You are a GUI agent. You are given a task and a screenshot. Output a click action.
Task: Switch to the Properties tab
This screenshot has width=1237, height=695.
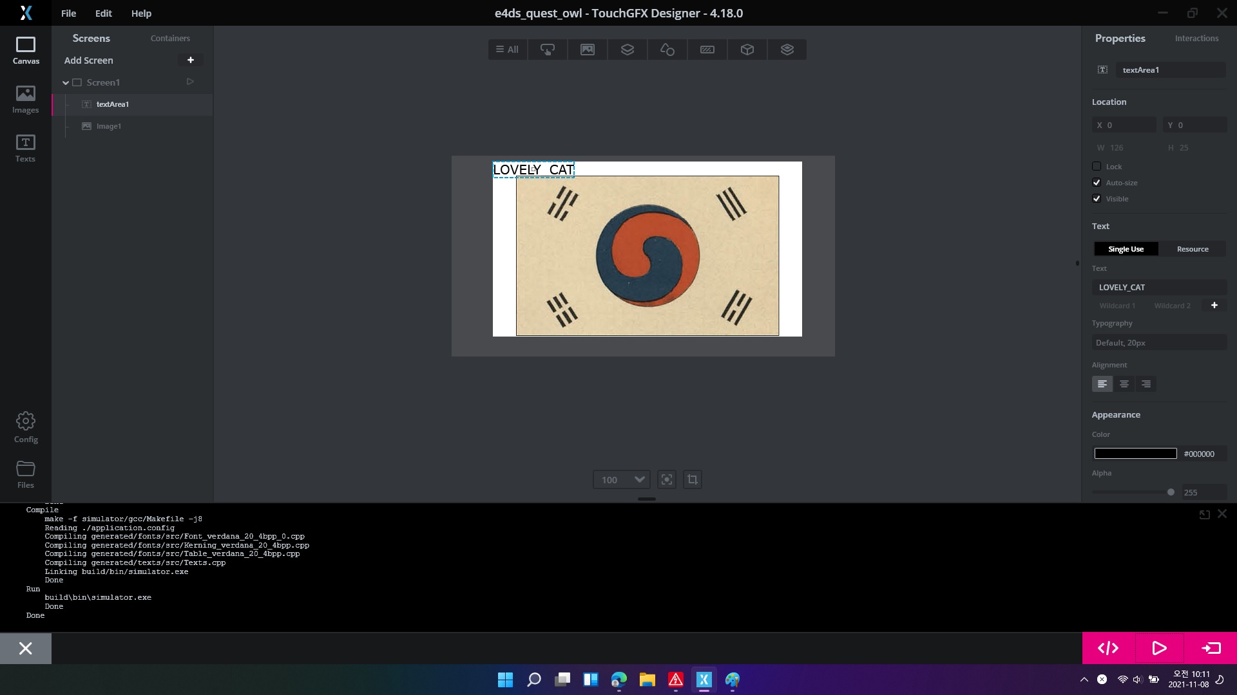[x=1120, y=38]
